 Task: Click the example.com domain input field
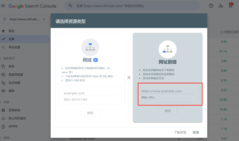[90, 93]
